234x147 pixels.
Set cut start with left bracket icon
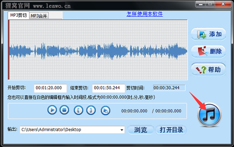tap(78, 110)
